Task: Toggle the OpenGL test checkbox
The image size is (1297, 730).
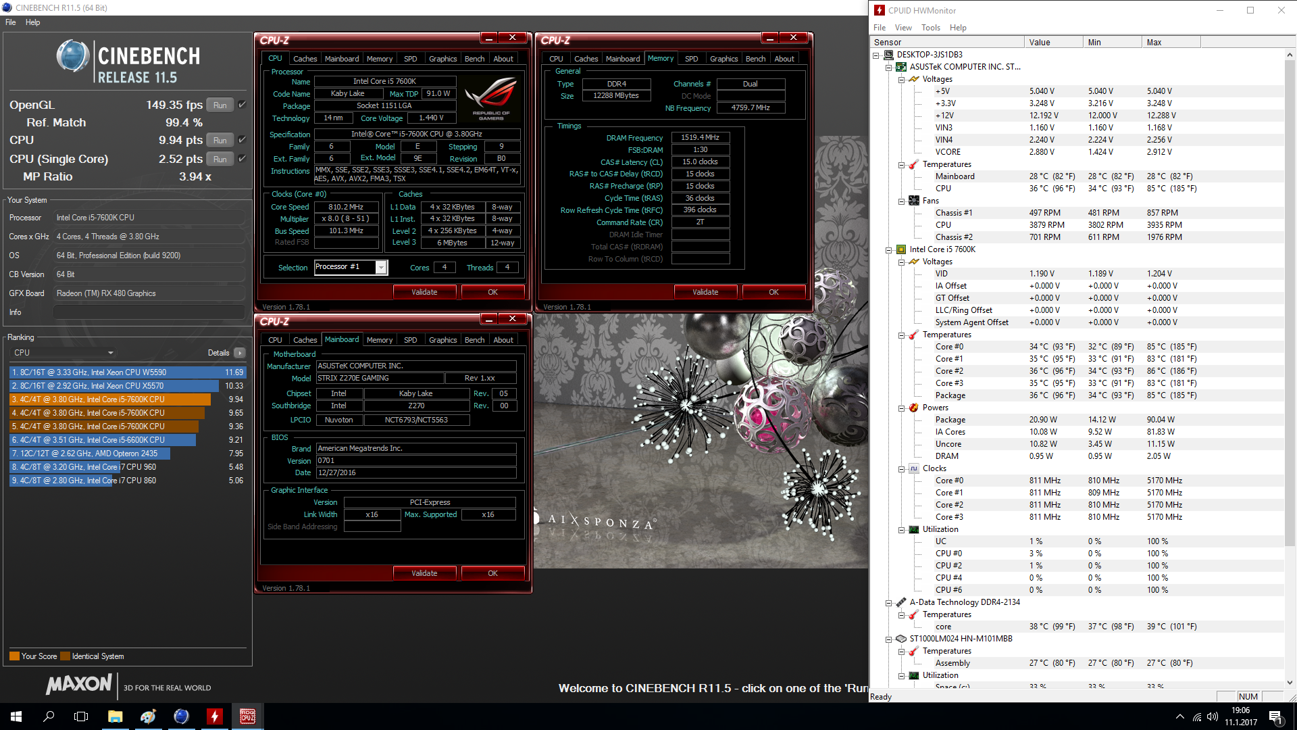Action: 242,105
